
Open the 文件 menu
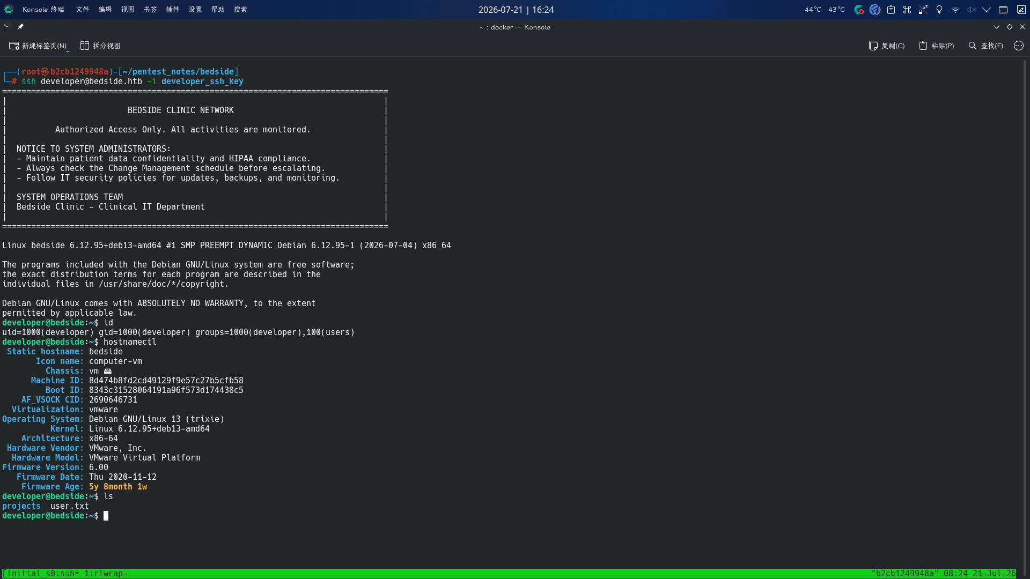click(83, 10)
